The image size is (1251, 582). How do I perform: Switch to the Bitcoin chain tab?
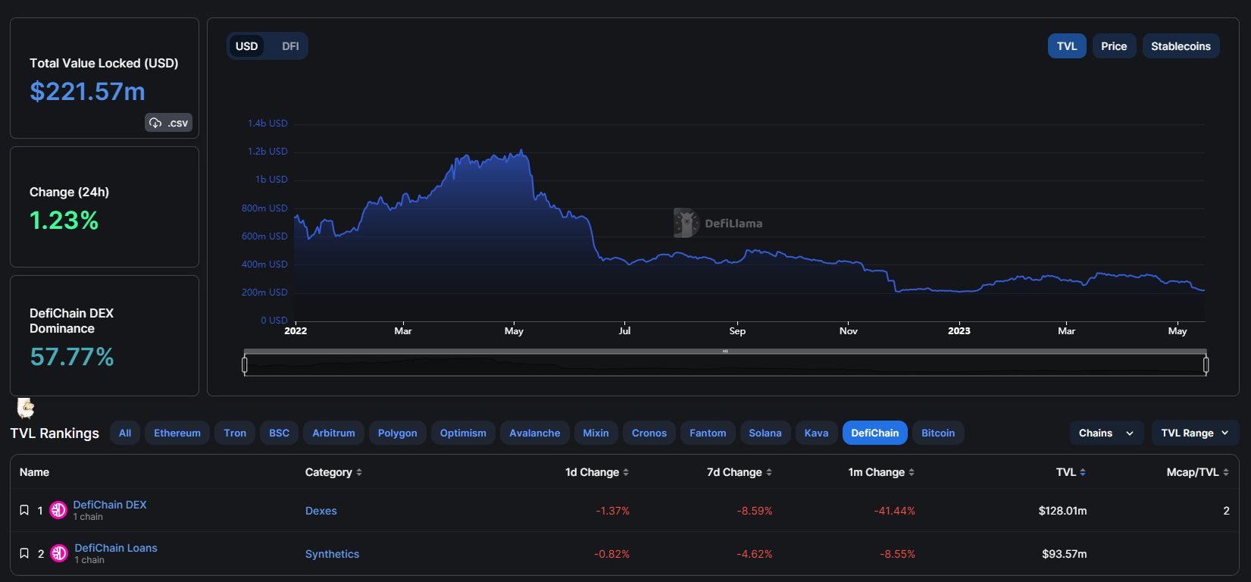[937, 433]
